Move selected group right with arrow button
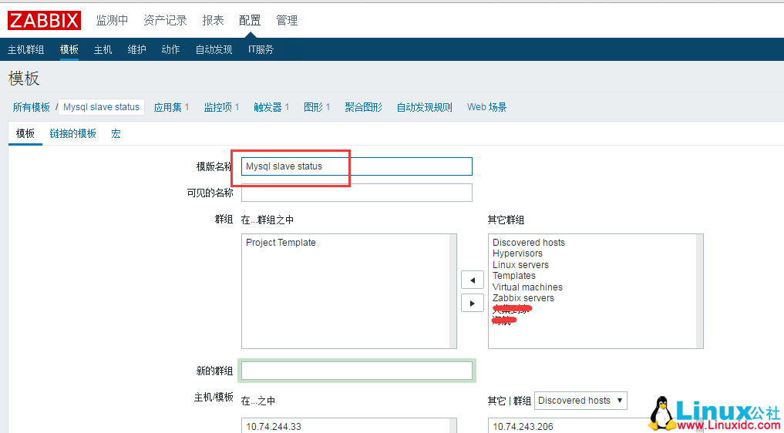The height and width of the screenshot is (433, 784). click(472, 303)
